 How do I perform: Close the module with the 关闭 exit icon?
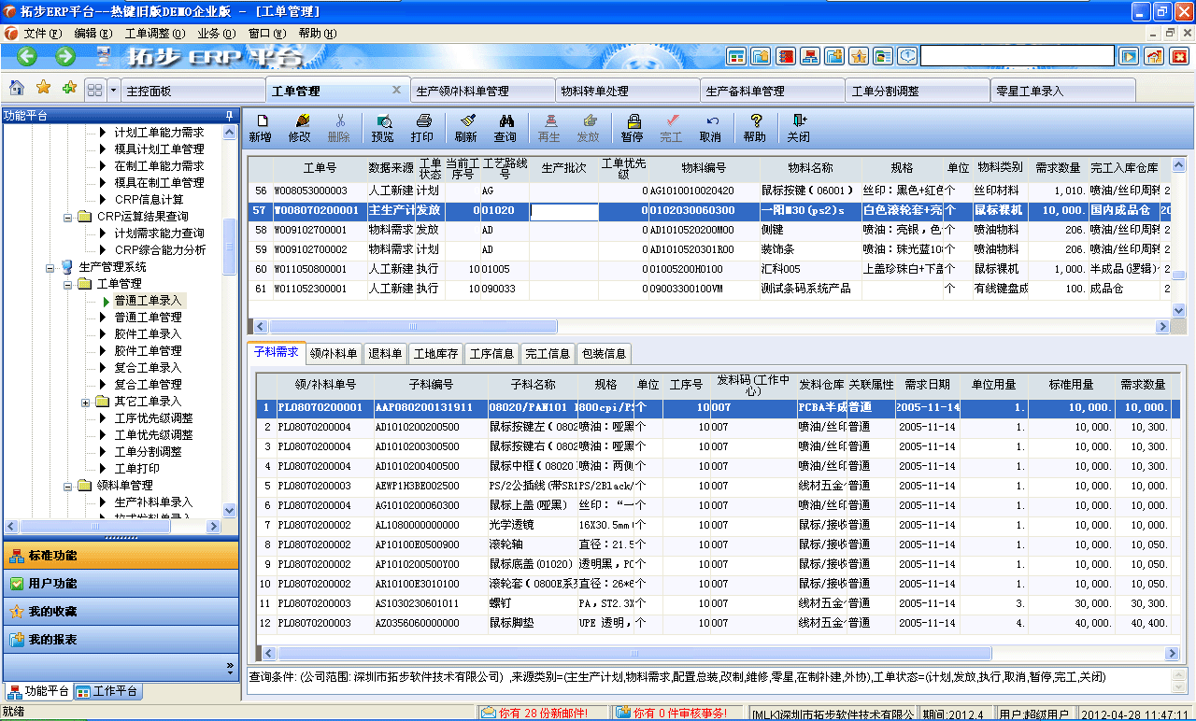click(x=798, y=126)
